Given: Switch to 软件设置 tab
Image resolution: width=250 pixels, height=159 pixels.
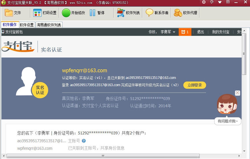Looking at the screenshot, I should pyautogui.click(x=27, y=25).
